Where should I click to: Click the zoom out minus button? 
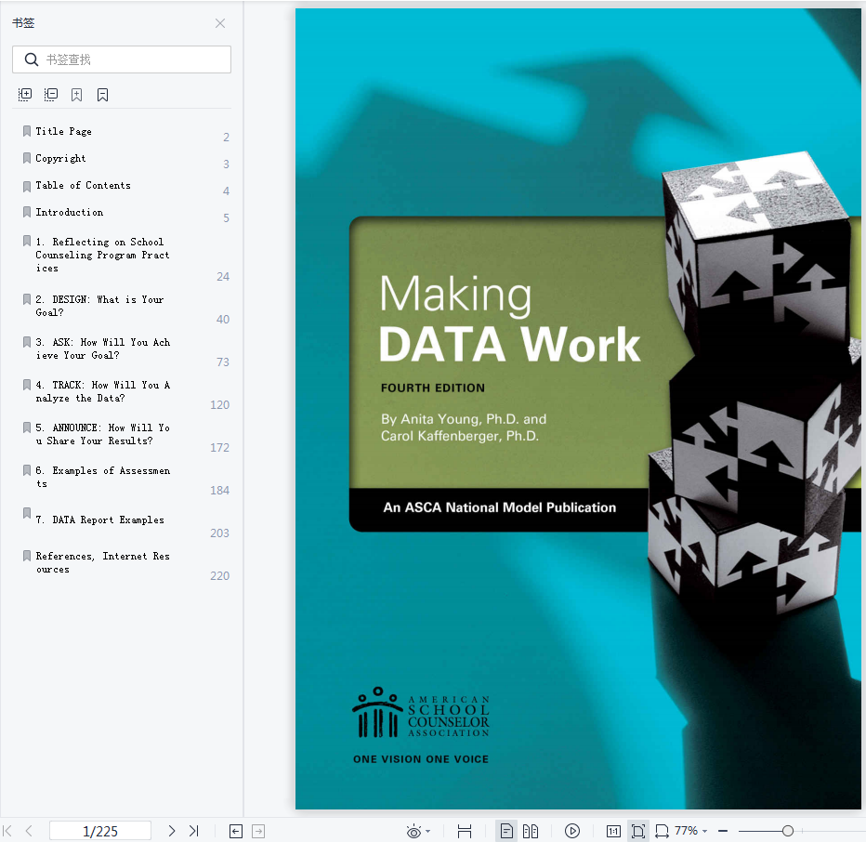(722, 831)
